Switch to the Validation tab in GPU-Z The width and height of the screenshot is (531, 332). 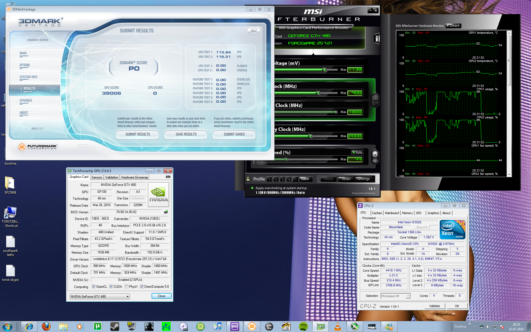tap(112, 177)
